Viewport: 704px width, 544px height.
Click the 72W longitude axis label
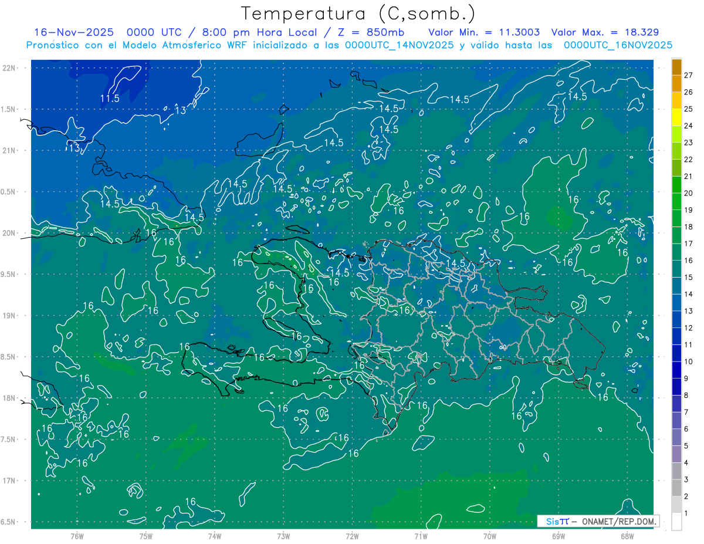[x=352, y=536]
